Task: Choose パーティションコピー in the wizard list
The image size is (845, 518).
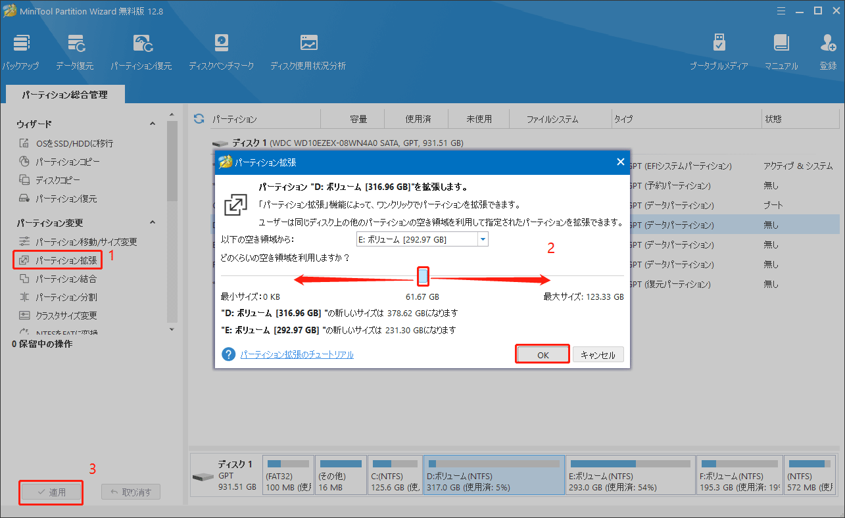Action: pos(59,161)
